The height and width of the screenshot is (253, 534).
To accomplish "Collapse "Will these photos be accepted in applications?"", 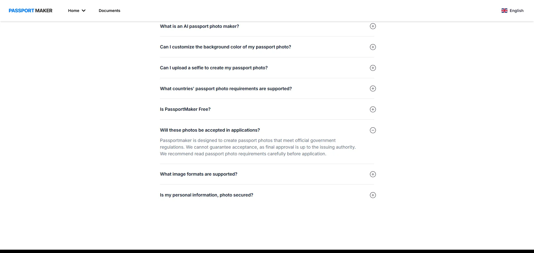I will tap(210, 130).
